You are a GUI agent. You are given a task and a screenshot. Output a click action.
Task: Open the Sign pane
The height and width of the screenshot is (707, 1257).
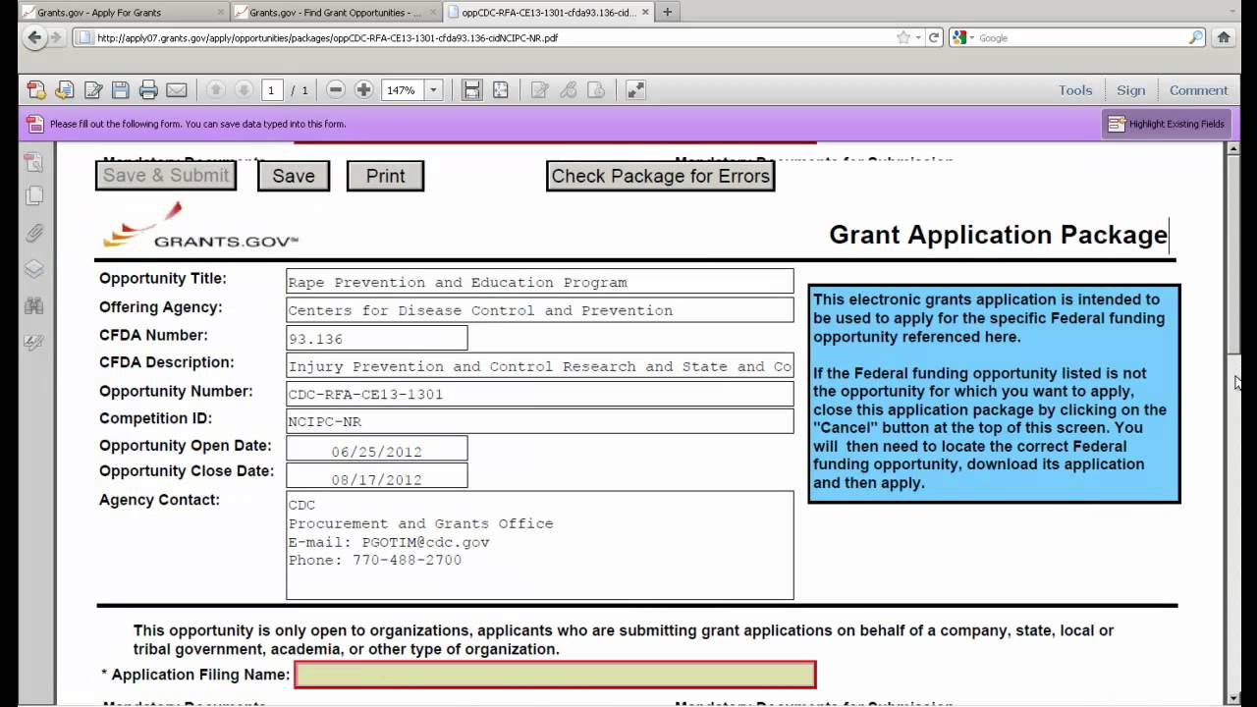tap(1130, 90)
